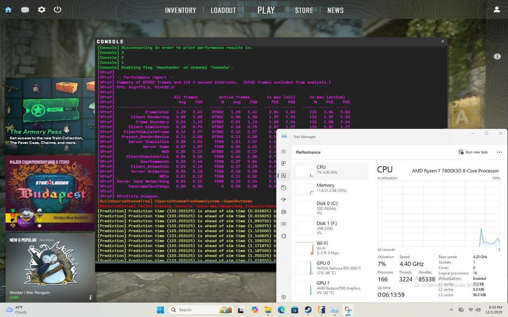Click the info icon on War Penguin card
508x317 pixels.
click(x=90, y=297)
